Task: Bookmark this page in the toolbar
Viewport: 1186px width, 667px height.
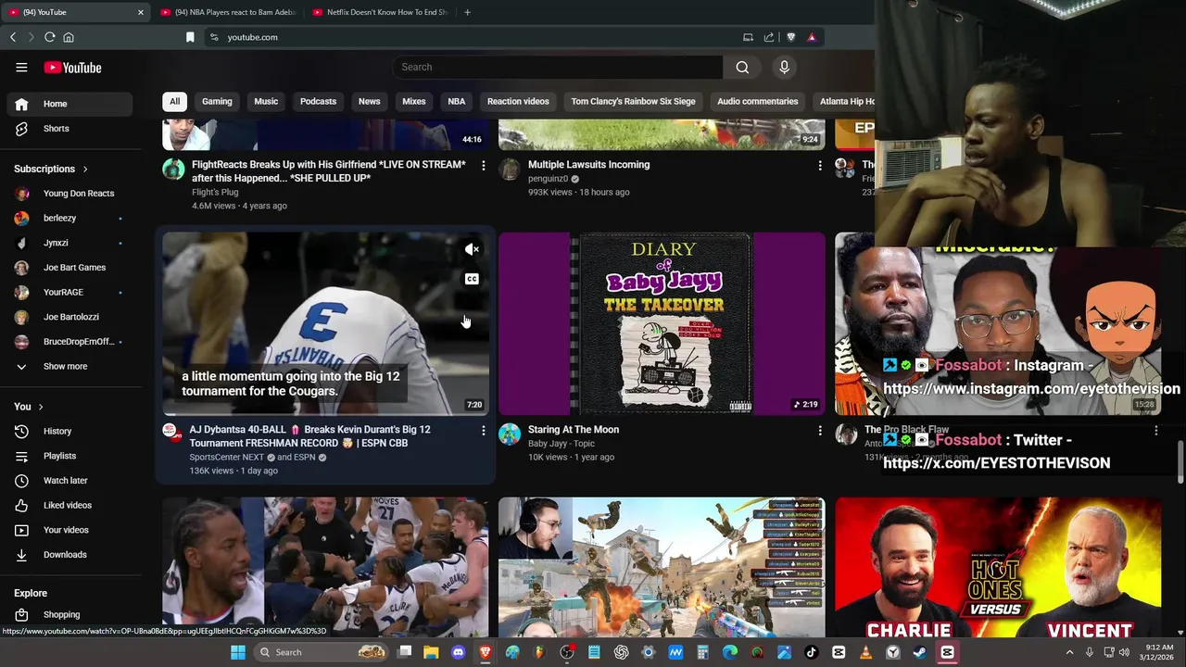Action: pyautogui.click(x=190, y=37)
